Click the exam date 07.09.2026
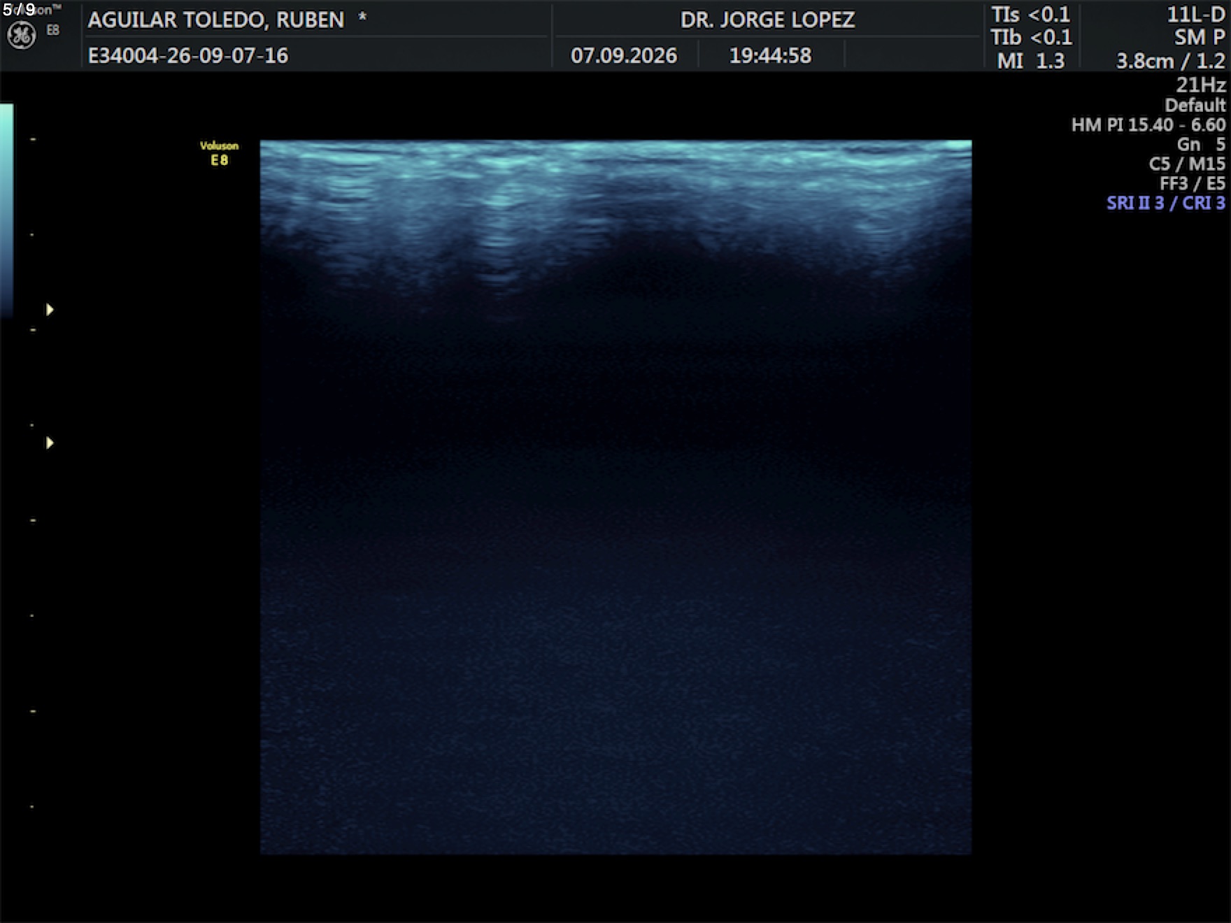Image resolution: width=1231 pixels, height=923 pixels. [x=624, y=55]
